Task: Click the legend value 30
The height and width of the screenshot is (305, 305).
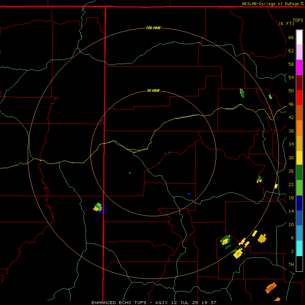Action: pyautogui.click(x=291, y=158)
